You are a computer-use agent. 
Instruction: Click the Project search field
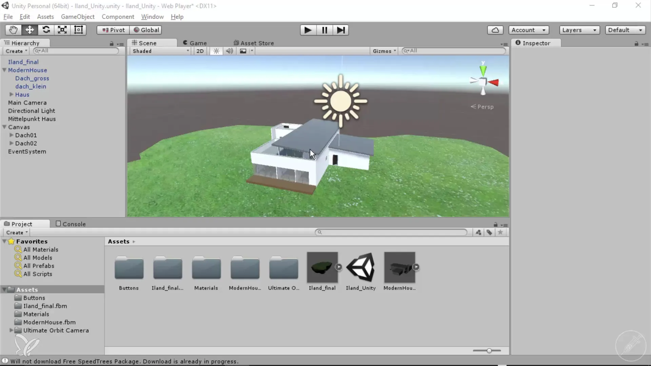pos(391,232)
